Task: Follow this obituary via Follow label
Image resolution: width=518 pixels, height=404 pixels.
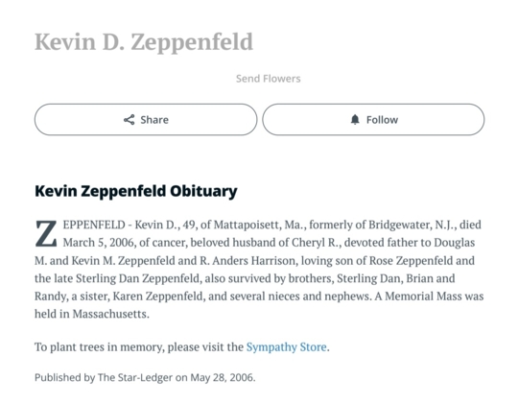Action: (x=382, y=120)
